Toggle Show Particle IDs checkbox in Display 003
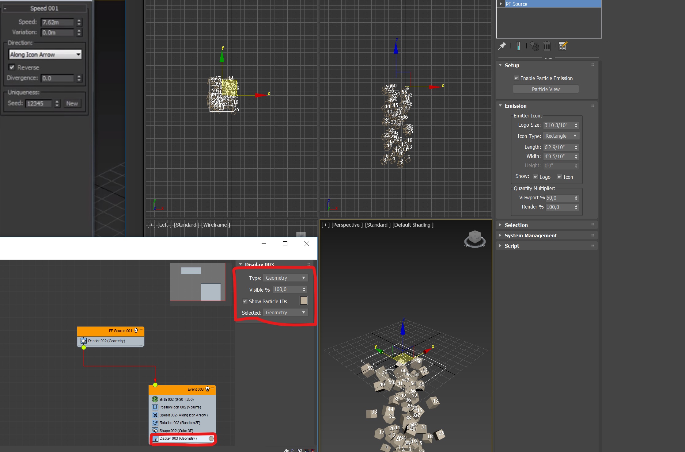Screen dimensions: 685x452 point(244,301)
